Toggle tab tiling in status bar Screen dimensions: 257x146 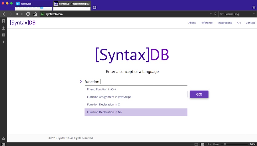[196, 144]
